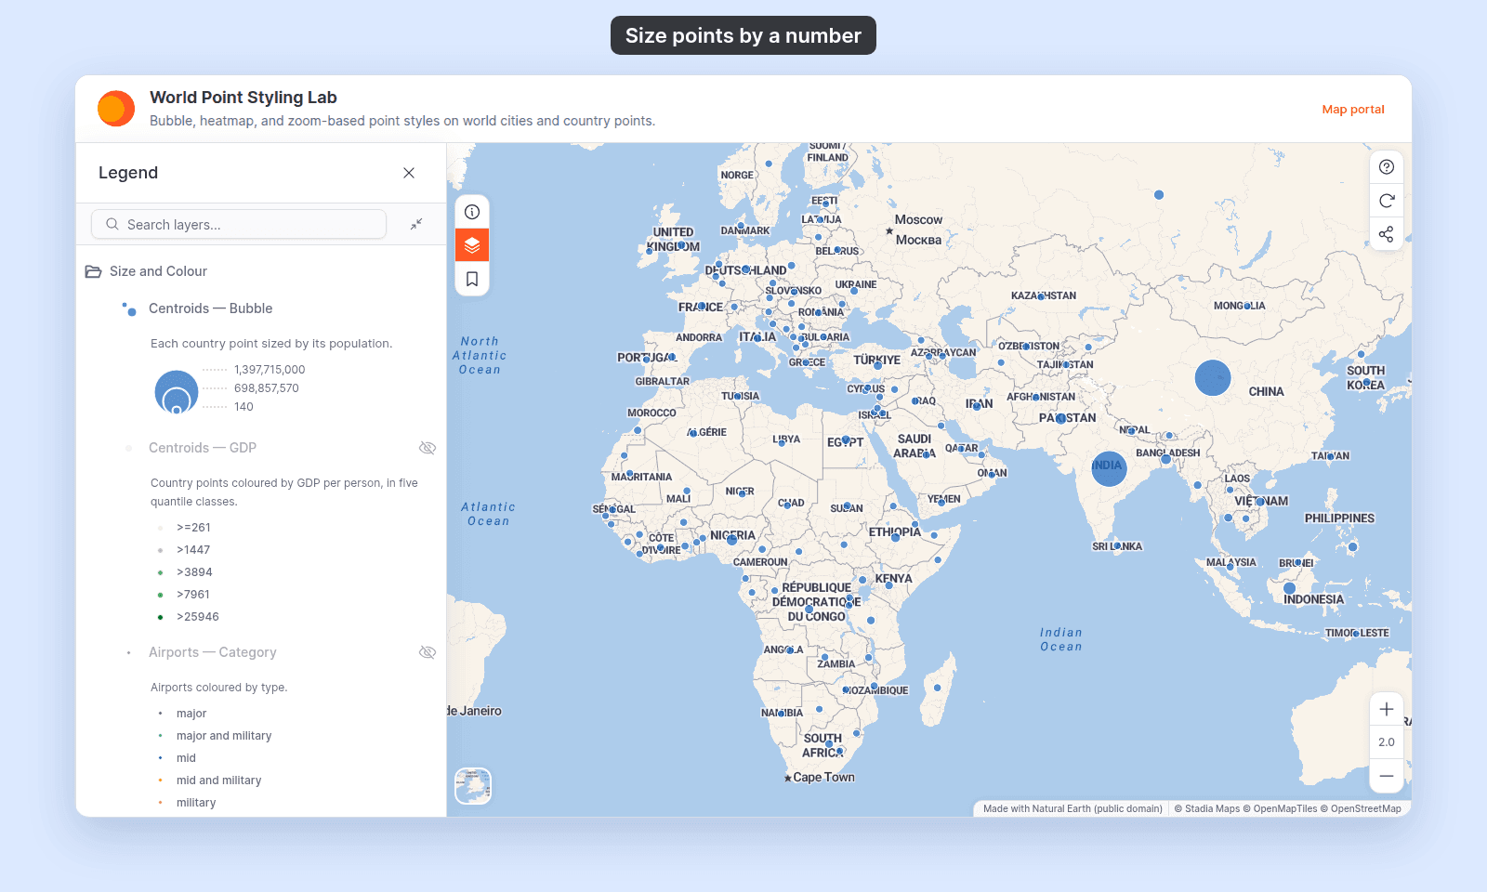Select the Centroids — Bubble layer

tap(210, 308)
